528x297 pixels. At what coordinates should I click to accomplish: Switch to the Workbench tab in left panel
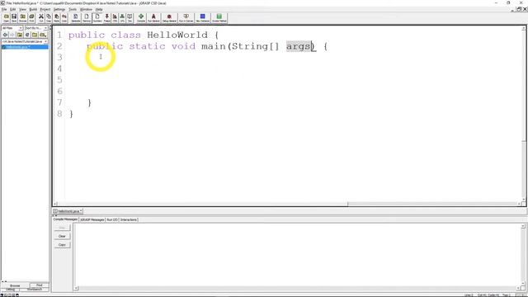pyautogui.click(x=35, y=290)
